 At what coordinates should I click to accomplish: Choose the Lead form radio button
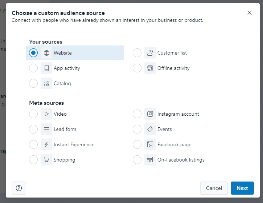33,129
